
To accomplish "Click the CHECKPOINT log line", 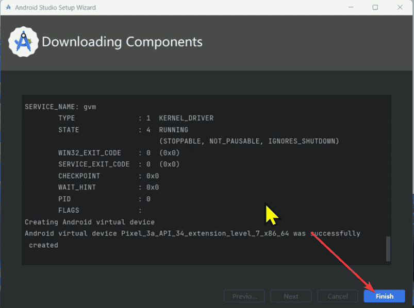I will pos(108,176).
